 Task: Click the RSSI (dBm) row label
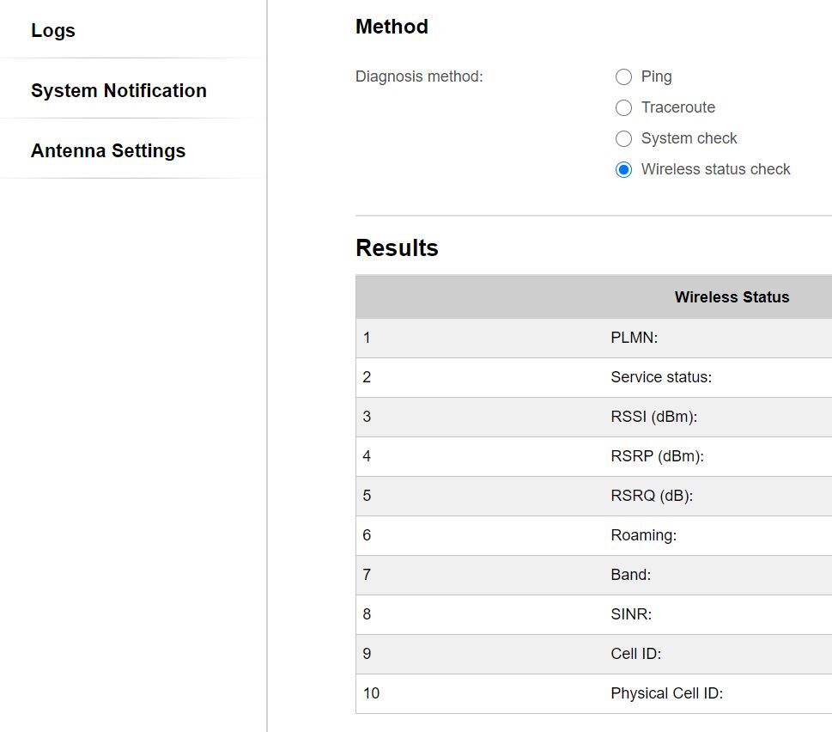tap(653, 417)
